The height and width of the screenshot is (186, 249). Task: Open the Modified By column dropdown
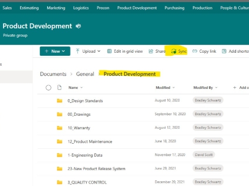click(205, 88)
